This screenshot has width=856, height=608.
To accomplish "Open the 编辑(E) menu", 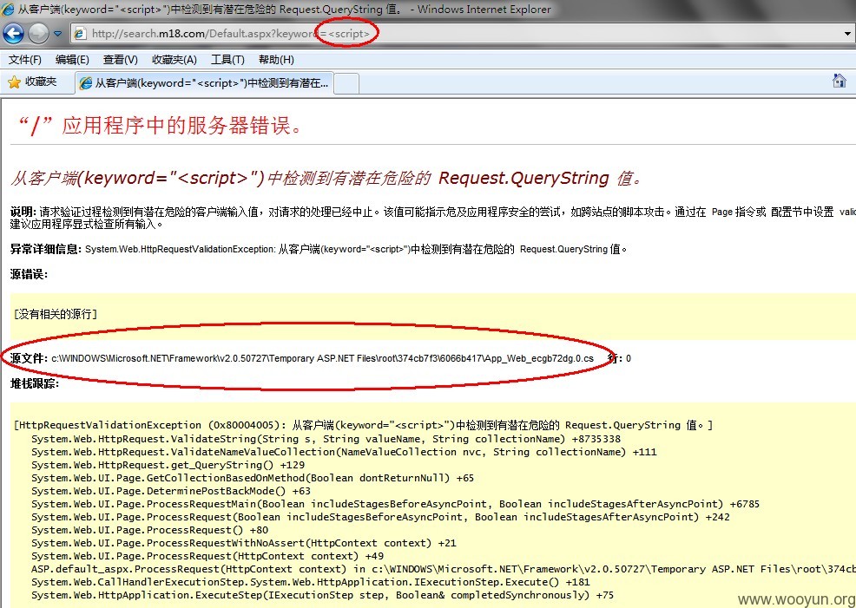I will (x=72, y=60).
